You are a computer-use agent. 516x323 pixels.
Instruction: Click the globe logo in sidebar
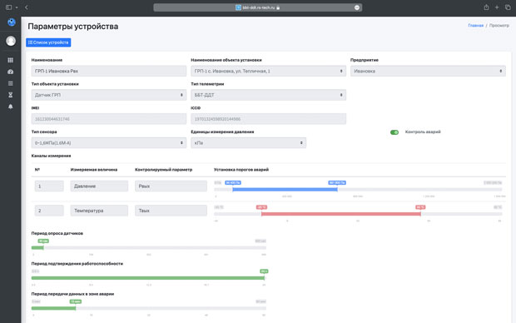tap(11, 22)
